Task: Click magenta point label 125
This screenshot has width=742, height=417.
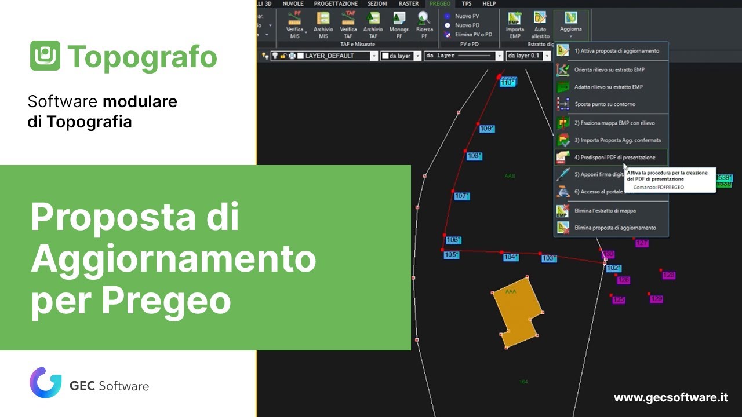Action: pos(619,300)
